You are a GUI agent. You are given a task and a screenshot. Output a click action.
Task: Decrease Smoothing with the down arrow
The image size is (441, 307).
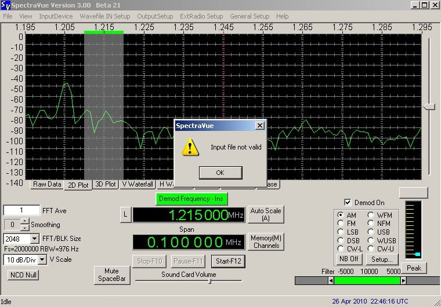25,228
